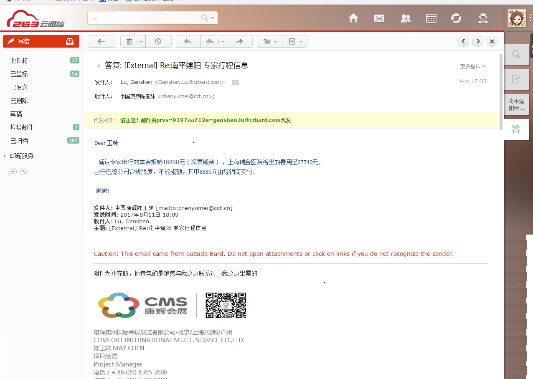
Task: Expand the 邮箱服务 section
Action: point(22,156)
